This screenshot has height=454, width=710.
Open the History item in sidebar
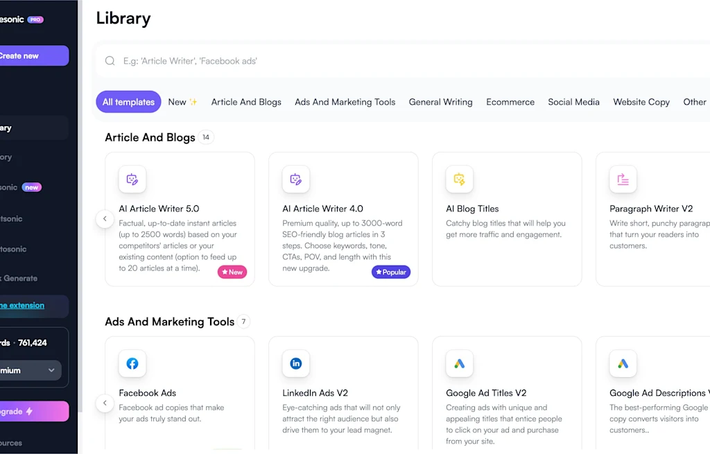pyautogui.click(x=6, y=157)
